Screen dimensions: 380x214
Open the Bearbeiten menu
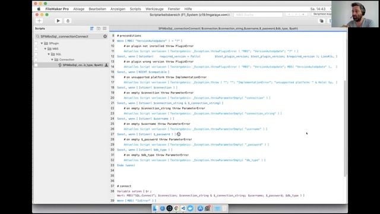point(97,9)
